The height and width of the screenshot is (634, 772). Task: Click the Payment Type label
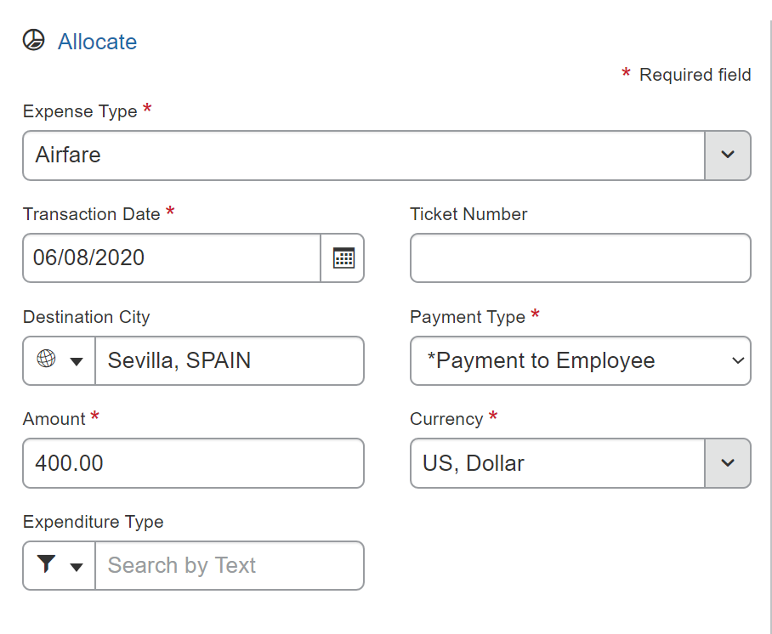coord(468,317)
